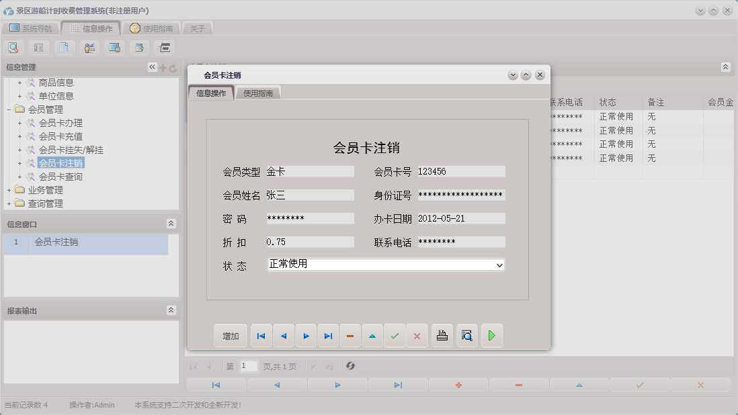Click the person/member toolbar icon
Screen dimensions: 738x415
point(89,47)
